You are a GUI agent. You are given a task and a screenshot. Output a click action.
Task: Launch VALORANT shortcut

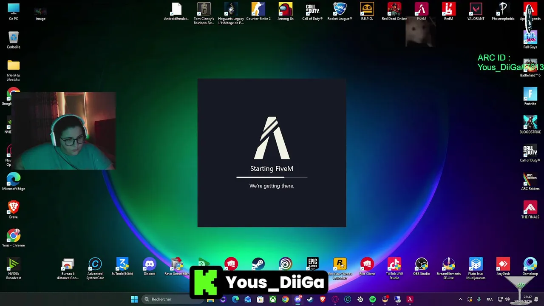point(476,12)
